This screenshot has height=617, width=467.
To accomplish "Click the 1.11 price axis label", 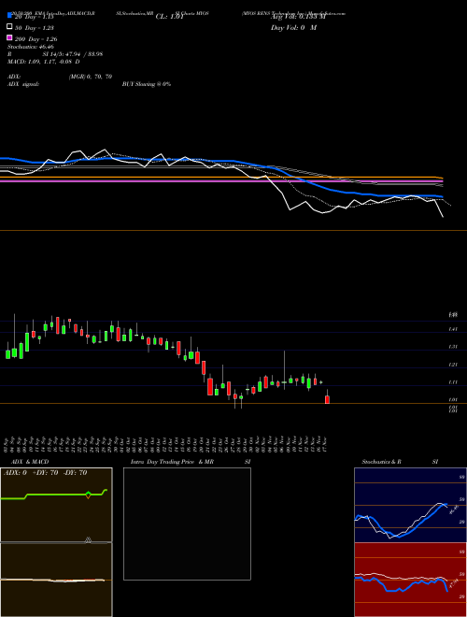I will pos(453,382).
